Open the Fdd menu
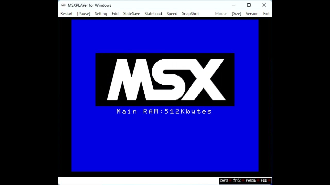Image resolution: width=330 pixels, height=185 pixels. coord(115,14)
